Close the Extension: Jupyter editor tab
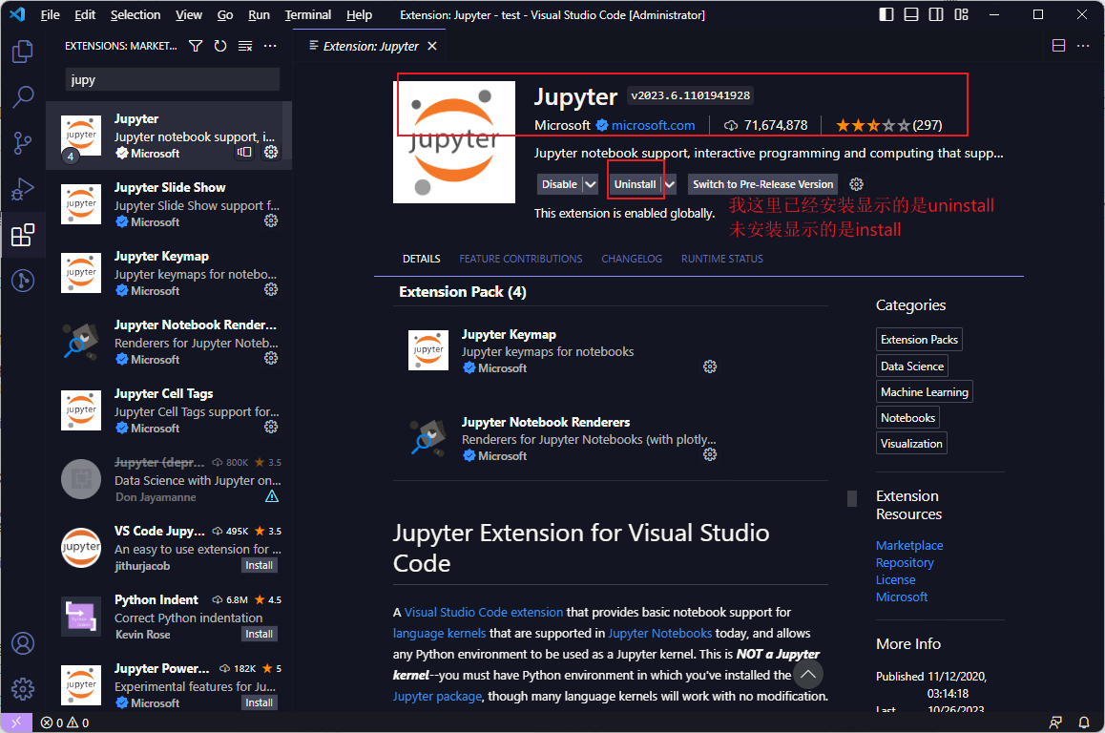1105x733 pixels. coord(432,46)
